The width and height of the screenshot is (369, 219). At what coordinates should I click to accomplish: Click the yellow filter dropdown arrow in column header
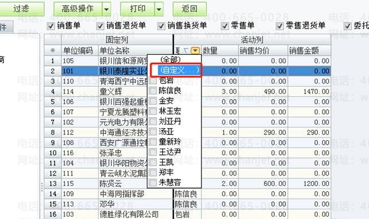click(x=195, y=50)
